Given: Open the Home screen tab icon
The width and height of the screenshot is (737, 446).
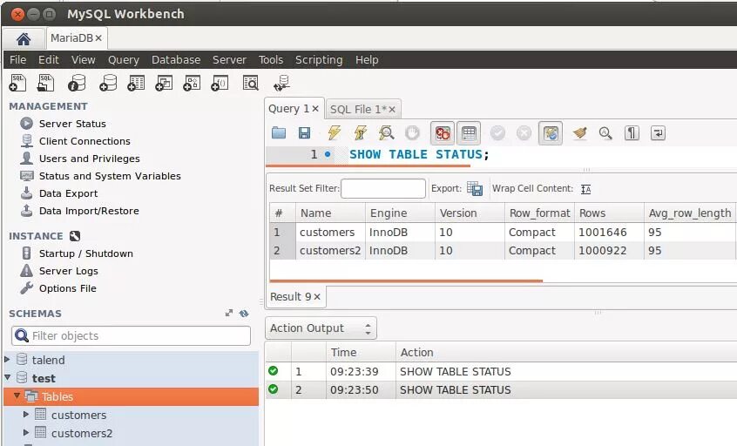Looking at the screenshot, I should tap(24, 38).
